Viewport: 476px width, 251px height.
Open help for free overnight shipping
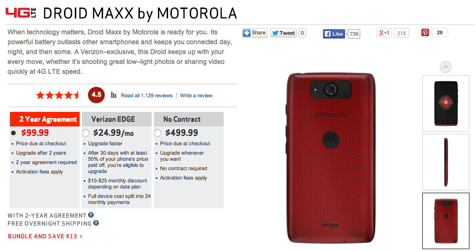click(96, 223)
